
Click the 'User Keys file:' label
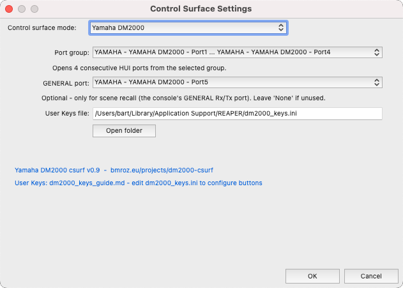pos(67,113)
